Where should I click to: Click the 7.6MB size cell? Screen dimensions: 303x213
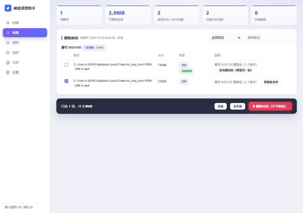pyautogui.click(x=162, y=65)
